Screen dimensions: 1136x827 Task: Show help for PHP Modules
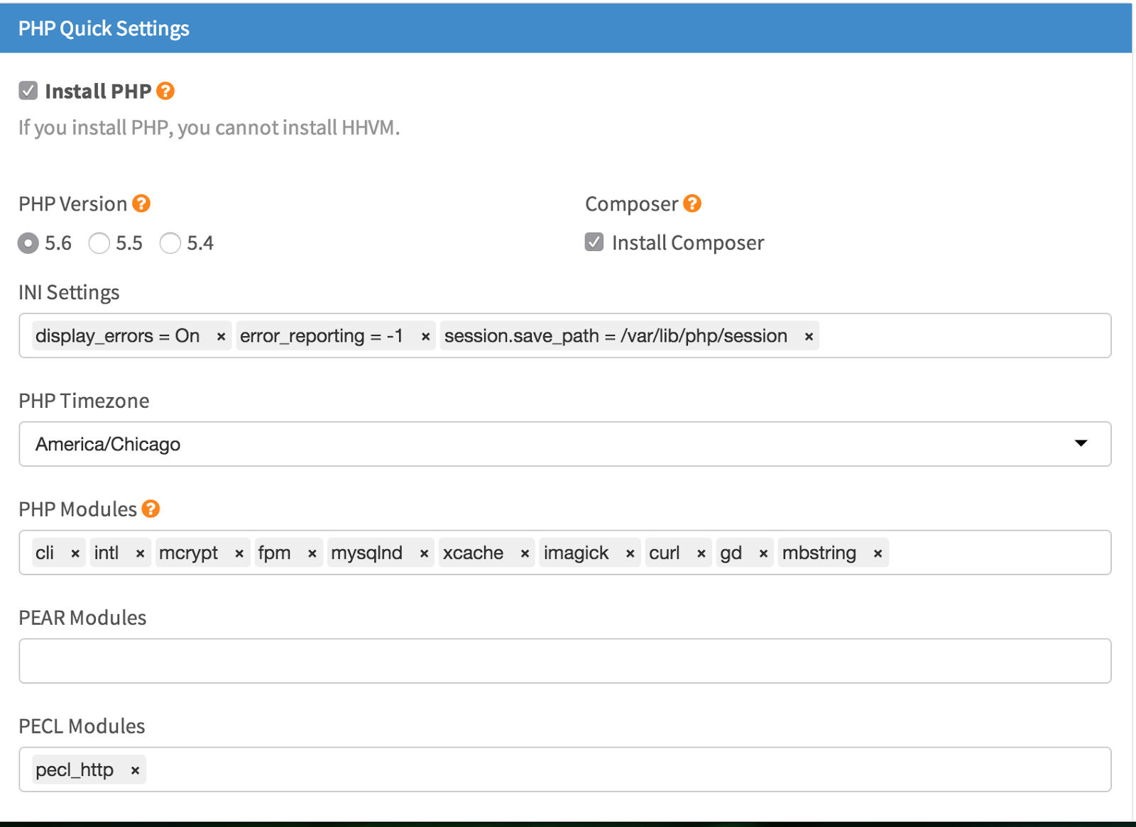coord(151,509)
